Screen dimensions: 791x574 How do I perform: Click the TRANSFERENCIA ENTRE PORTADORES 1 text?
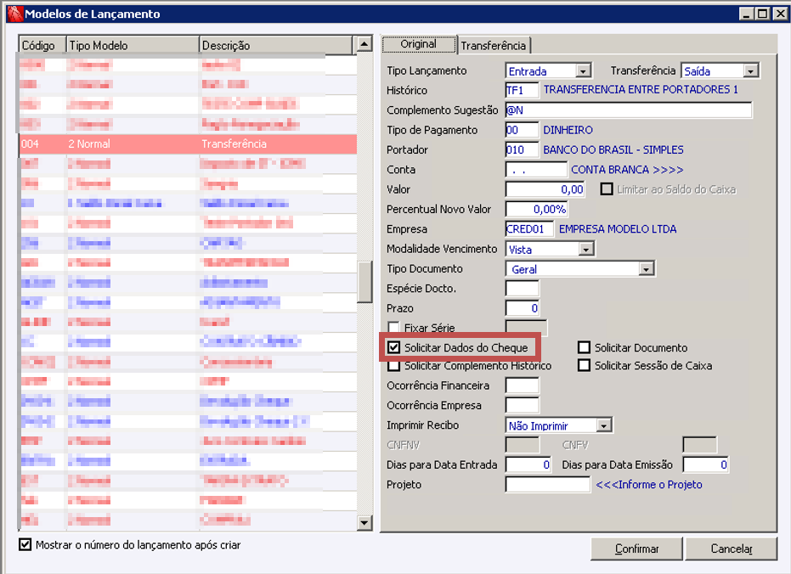641,90
